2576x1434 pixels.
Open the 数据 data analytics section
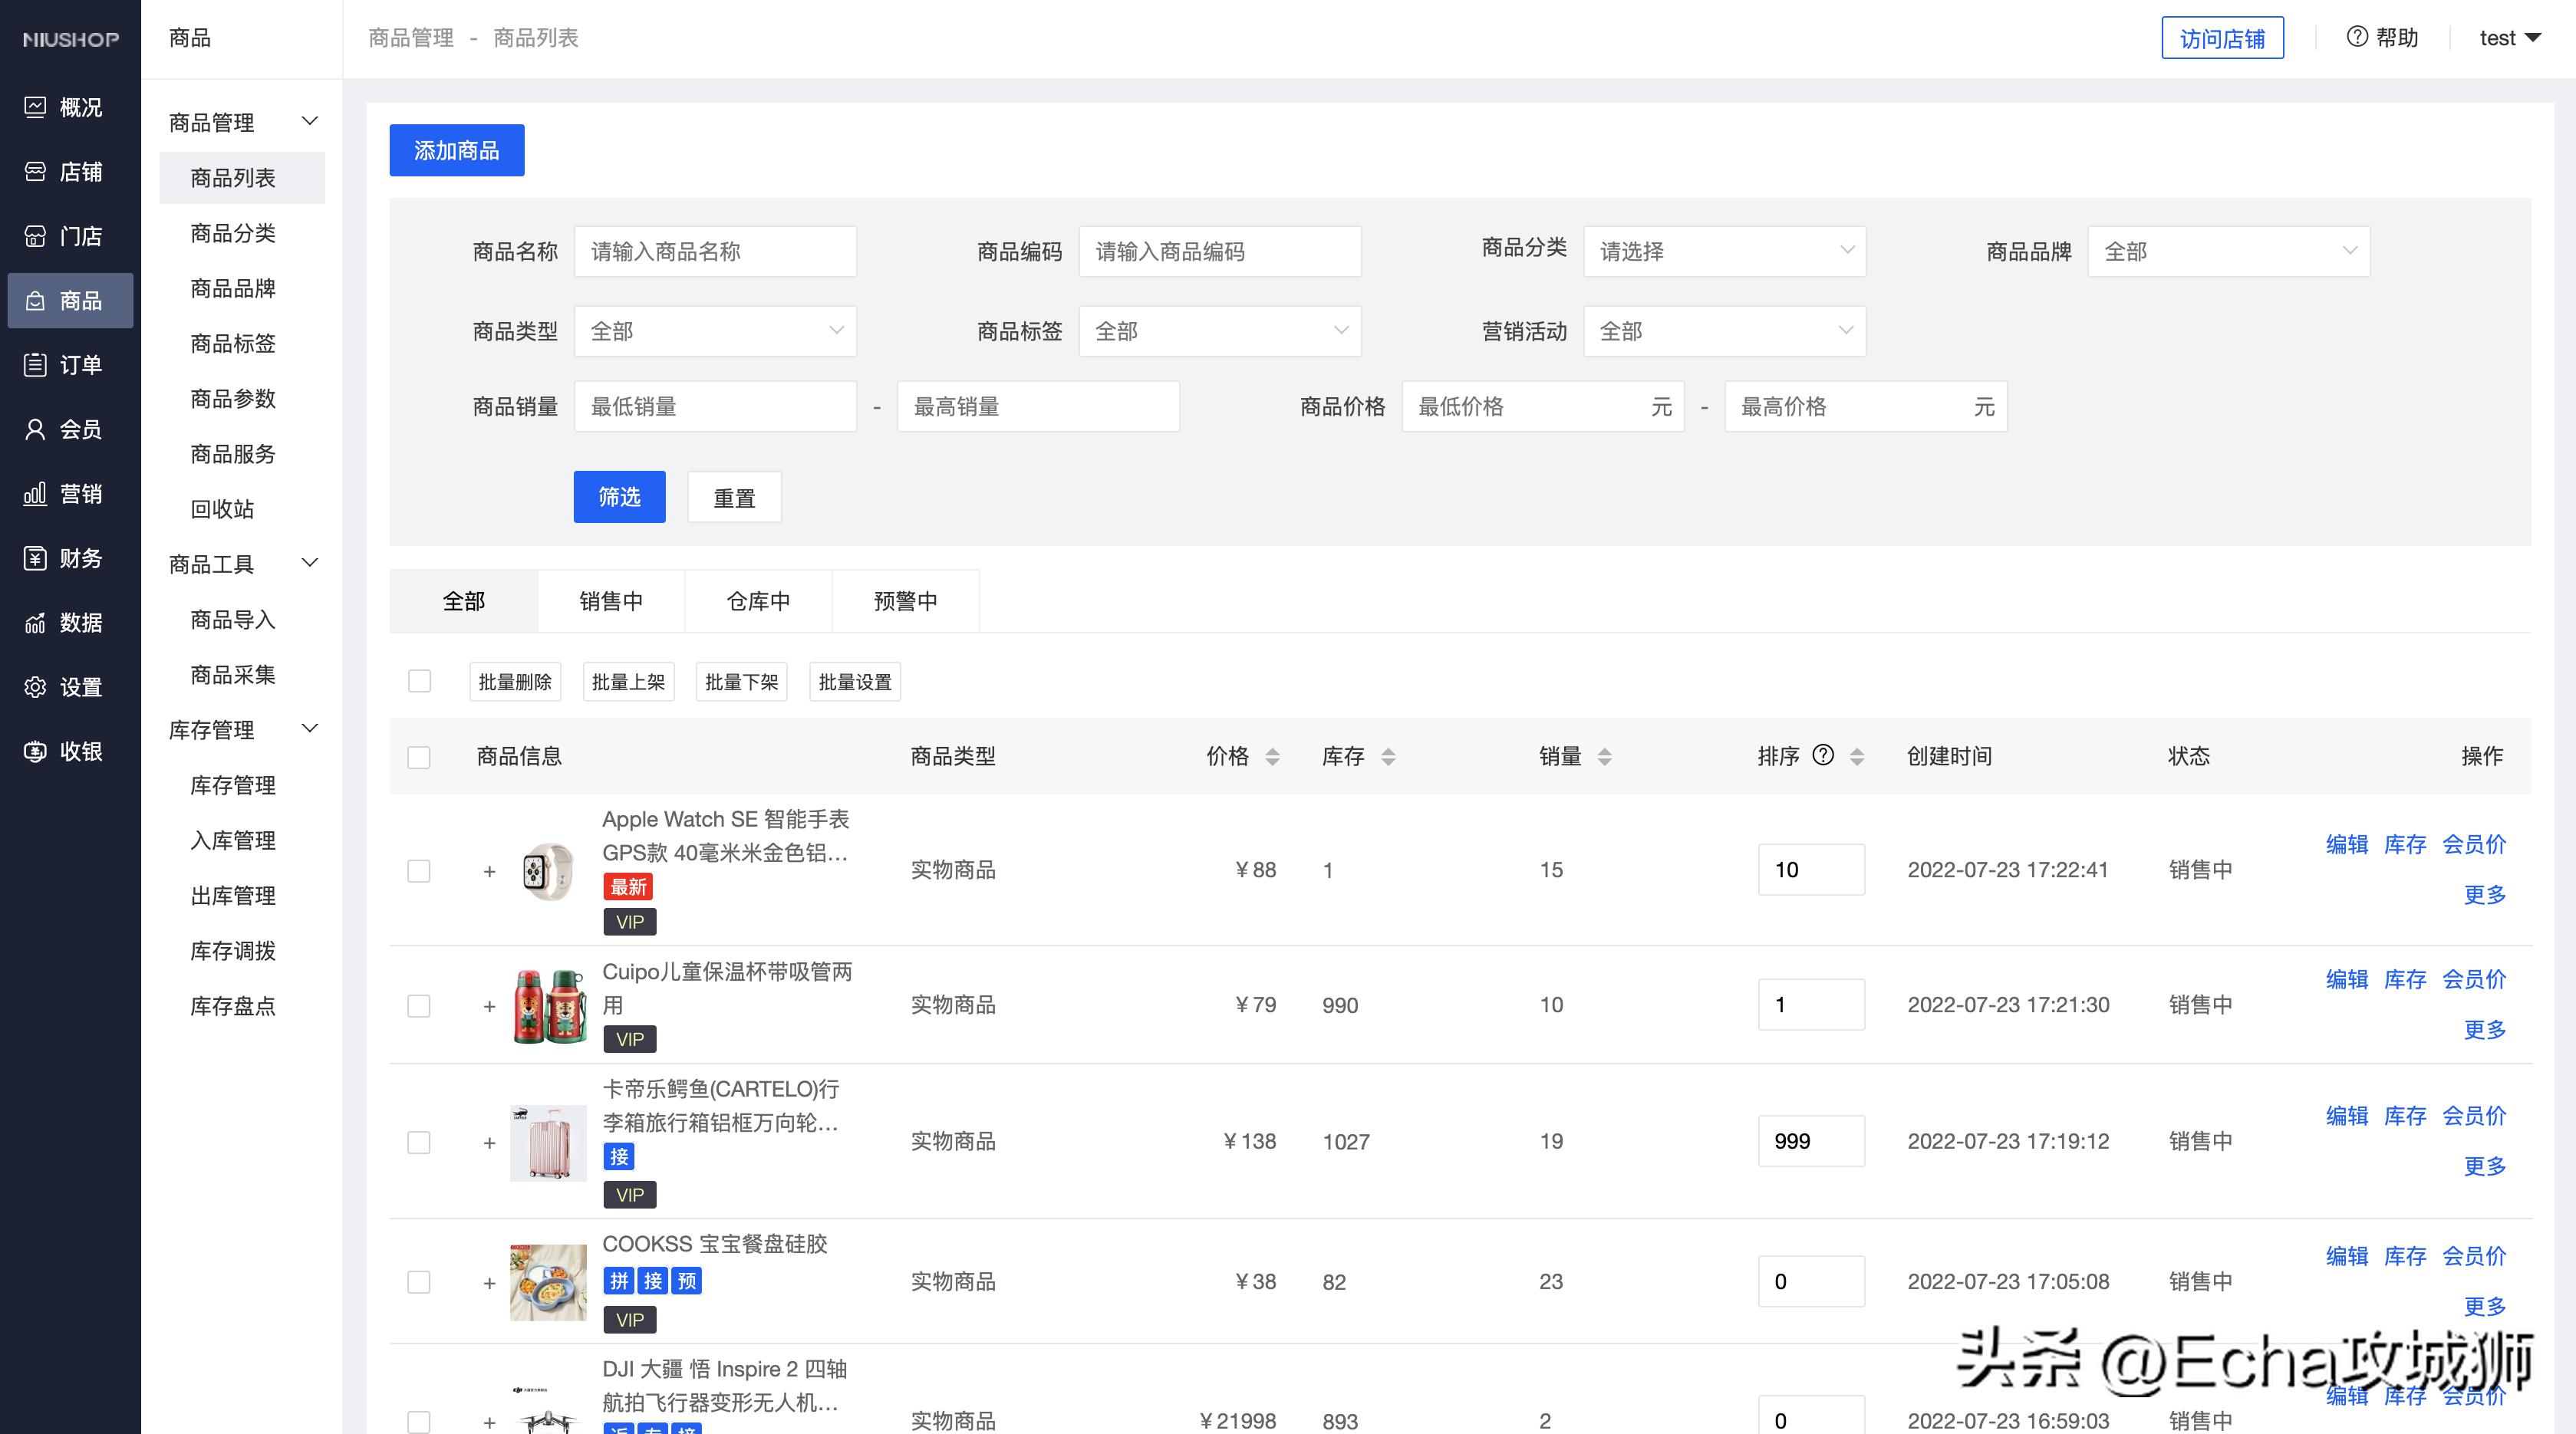[70, 623]
